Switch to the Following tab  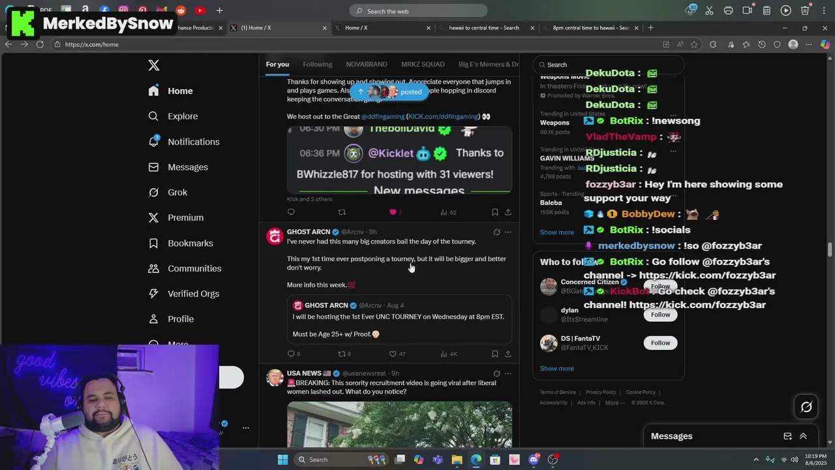point(318,64)
